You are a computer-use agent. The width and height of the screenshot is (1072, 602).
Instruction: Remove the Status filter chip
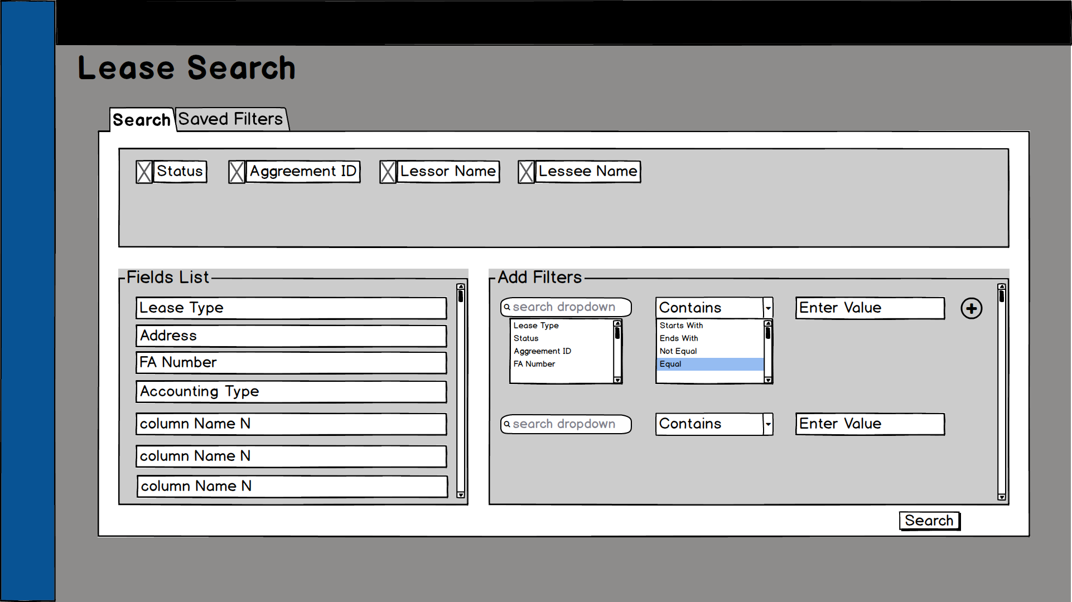pos(144,172)
